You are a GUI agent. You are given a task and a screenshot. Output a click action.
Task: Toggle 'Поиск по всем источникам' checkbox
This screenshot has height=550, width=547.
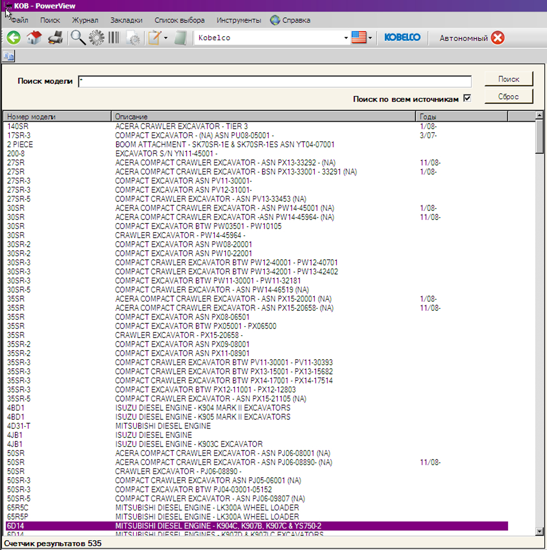pyautogui.click(x=467, y=98)
